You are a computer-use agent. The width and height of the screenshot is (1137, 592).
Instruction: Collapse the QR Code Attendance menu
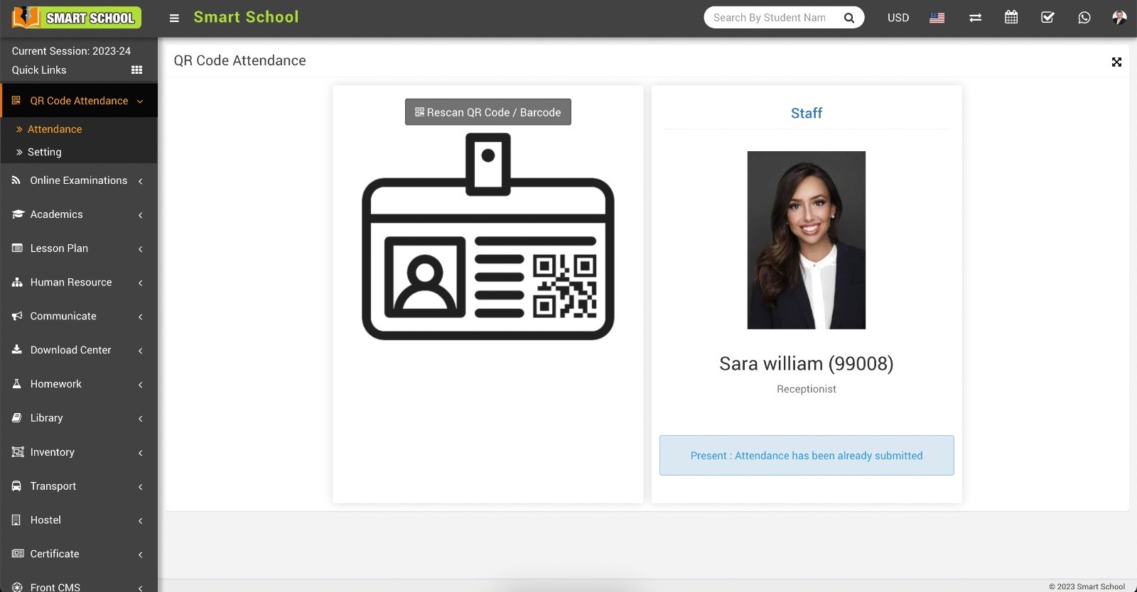78,101
